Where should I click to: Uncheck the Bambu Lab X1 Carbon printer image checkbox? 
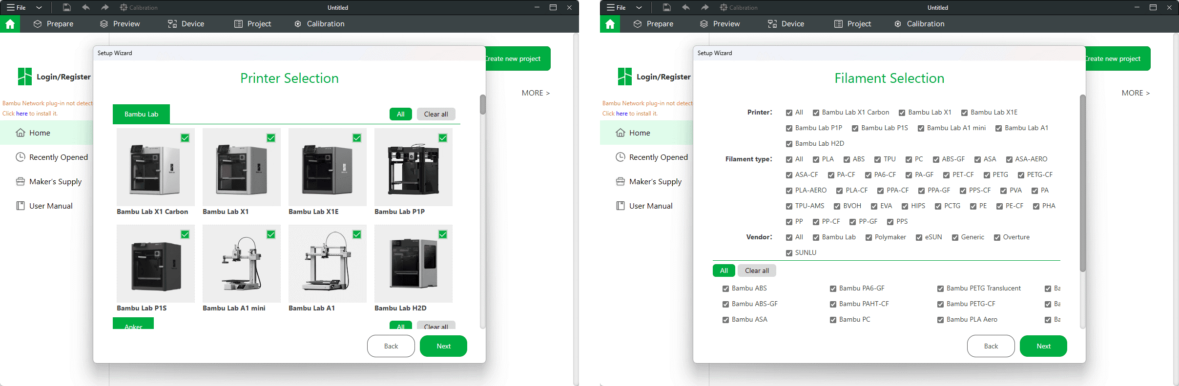185,138
